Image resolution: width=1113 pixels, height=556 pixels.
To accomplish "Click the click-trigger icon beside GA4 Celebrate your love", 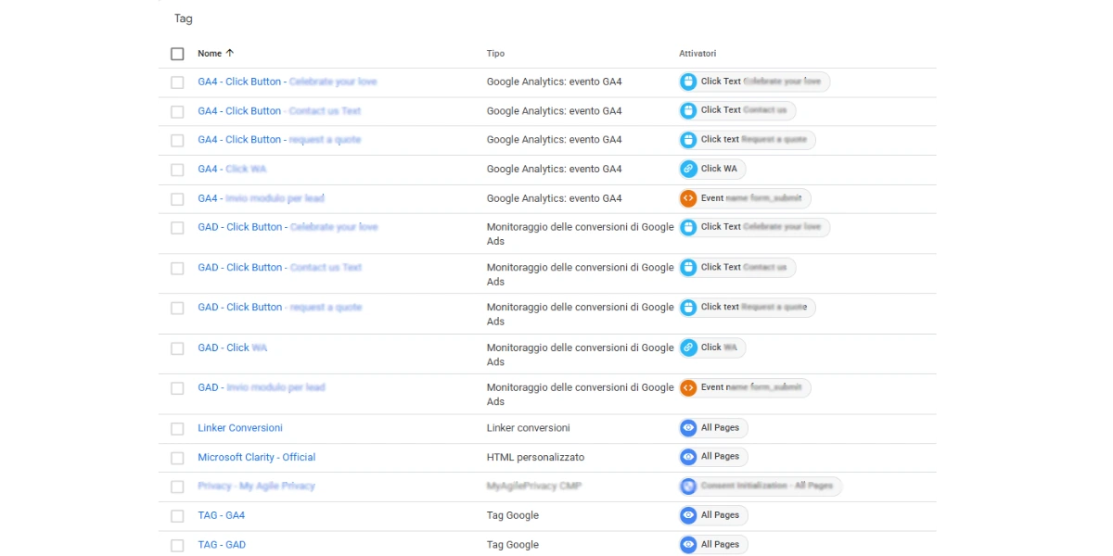I will [x=688, y=82].
